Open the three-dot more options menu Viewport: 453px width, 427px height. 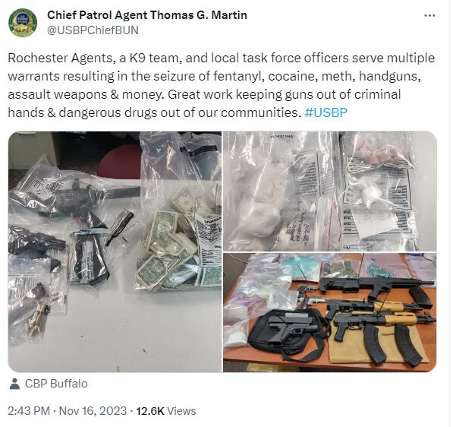[x=429, y=16]
